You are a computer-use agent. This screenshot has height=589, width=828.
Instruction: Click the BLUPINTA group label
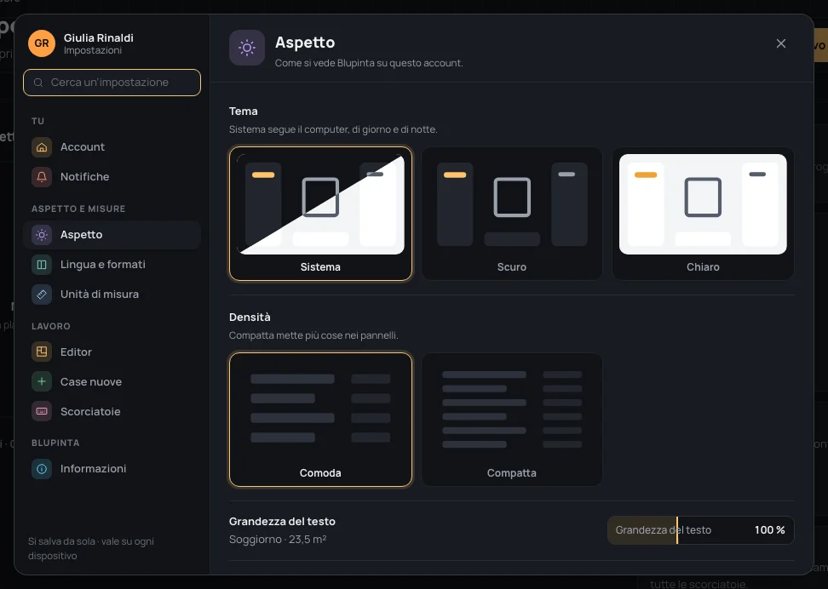click(55, 443)
